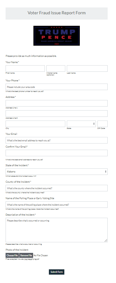
Task: Click the Polling Place name field
Action: pos(57,204)
